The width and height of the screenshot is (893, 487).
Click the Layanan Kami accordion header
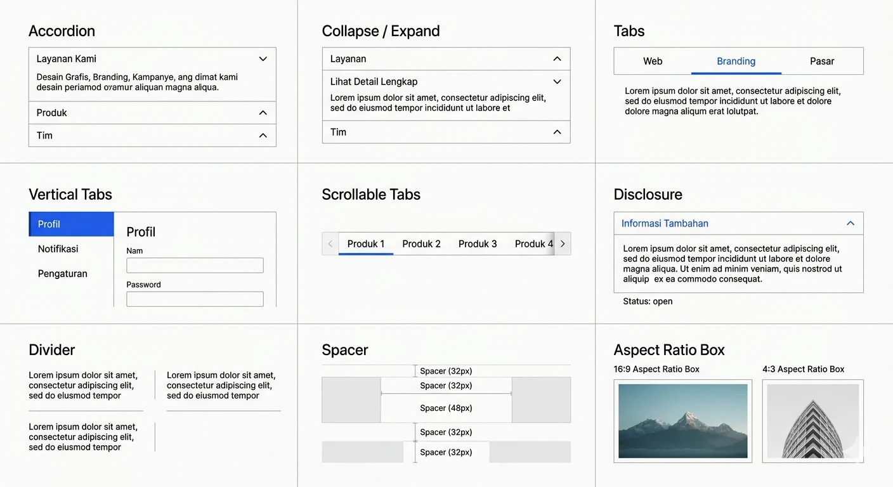152,59
